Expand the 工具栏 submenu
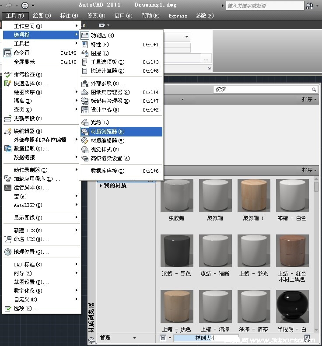Viewport: 322px width, 346px height. (77, 43)
